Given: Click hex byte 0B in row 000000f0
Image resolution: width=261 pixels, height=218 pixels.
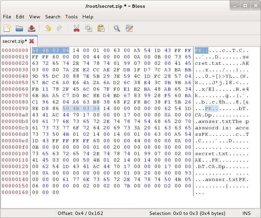Looking at the screenshot, I should [35, 147].
